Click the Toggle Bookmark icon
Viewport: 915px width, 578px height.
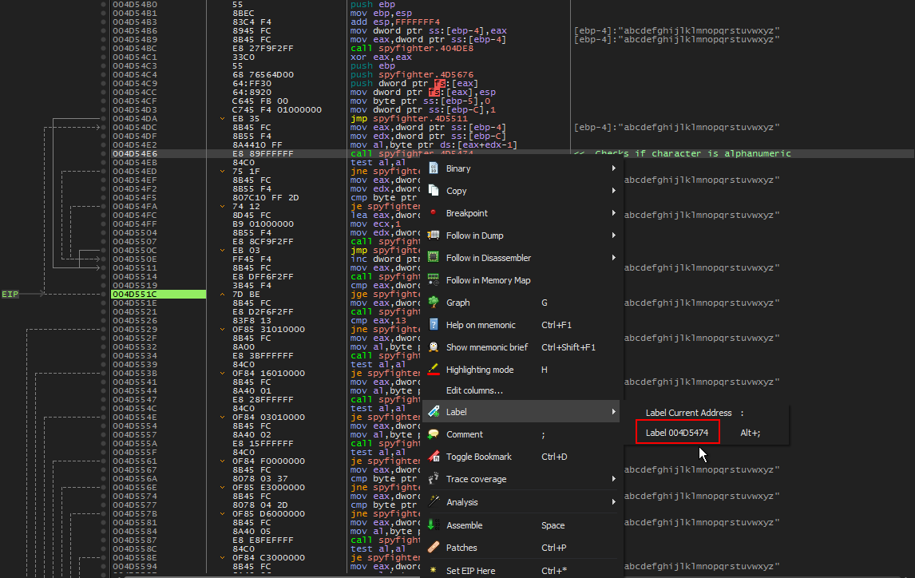tap(433, 457)
